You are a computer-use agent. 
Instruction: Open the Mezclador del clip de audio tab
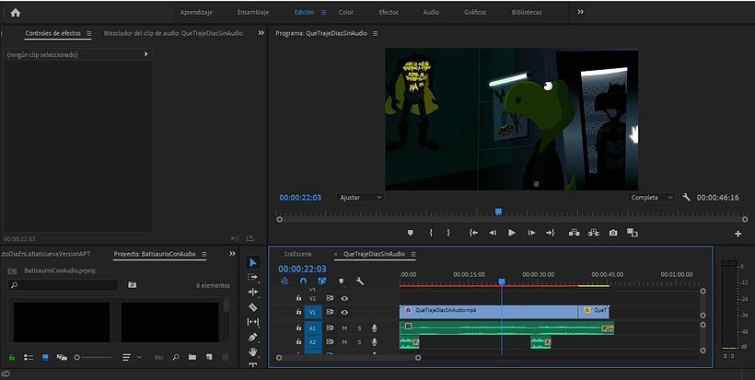pos(173,33)
